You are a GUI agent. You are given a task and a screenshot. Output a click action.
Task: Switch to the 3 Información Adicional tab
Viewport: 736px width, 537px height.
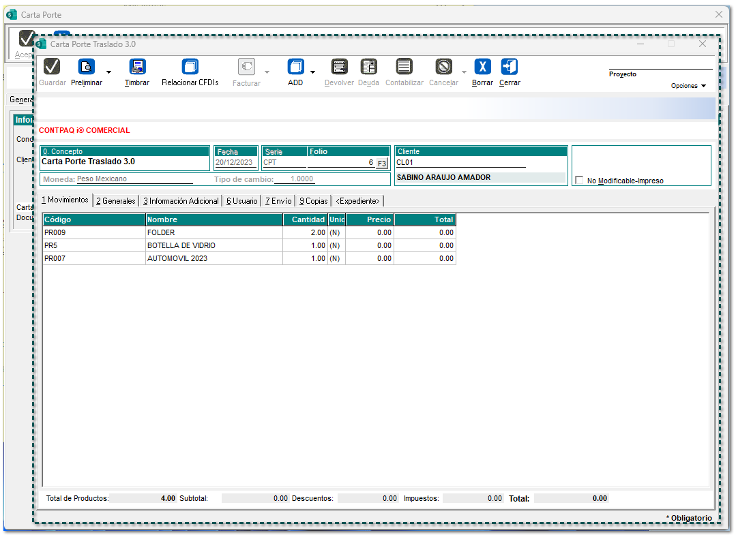[181, 201]
